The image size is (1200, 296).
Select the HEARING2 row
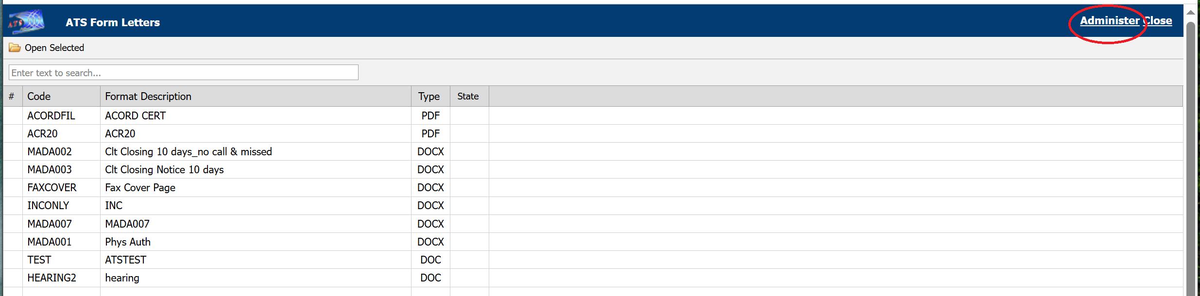tap(51, 278)
